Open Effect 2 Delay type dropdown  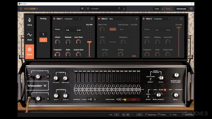point(117,19)
